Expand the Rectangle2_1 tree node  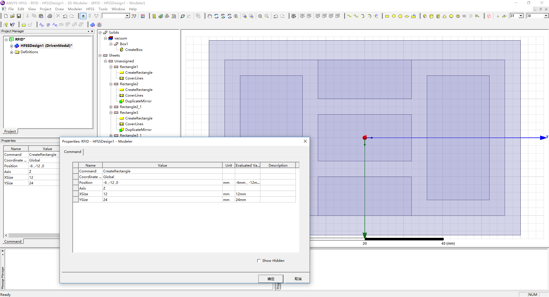(x=111, y=107)
